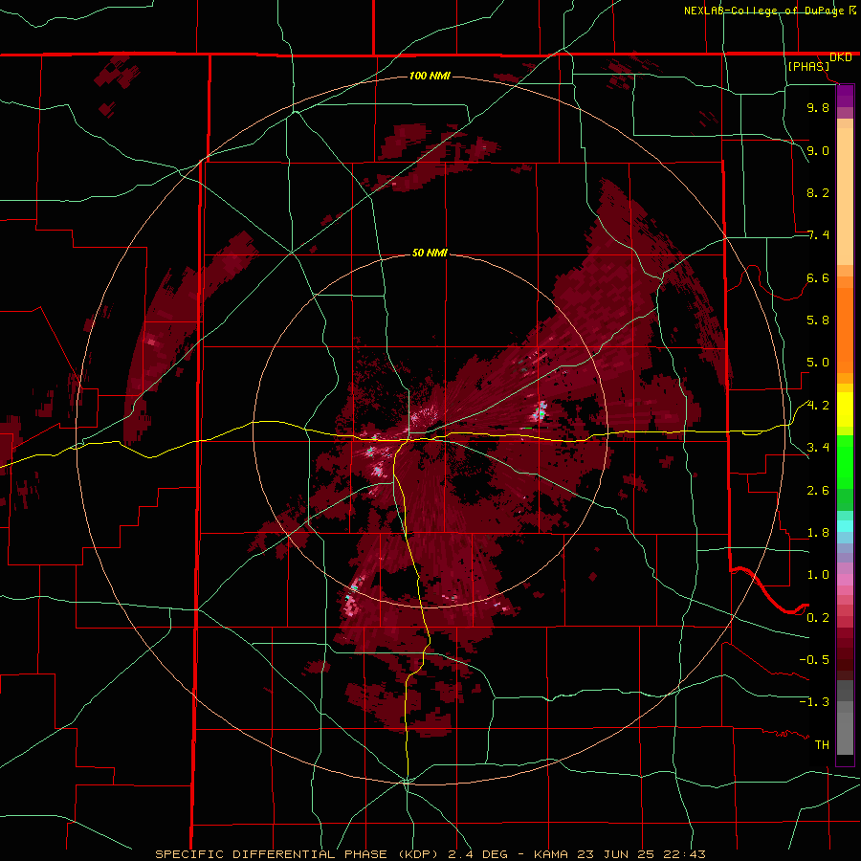The image size is (861, 861).
Task: Select the 6.6 legend value
Action: click(x=818, y=277)
